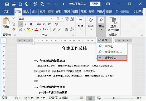The height and width of the screenshot is (101, 146).
Task: Toggle Underline formatting
Action: 31,24
